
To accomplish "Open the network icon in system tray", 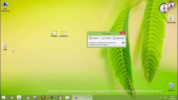I will [x=158, y=97].
